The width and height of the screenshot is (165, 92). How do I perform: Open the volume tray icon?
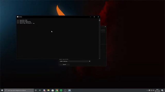tap(153, 90)
